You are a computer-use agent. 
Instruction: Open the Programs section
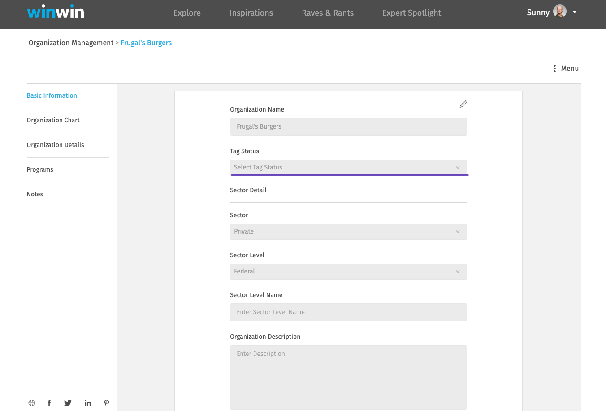point(40,169)
